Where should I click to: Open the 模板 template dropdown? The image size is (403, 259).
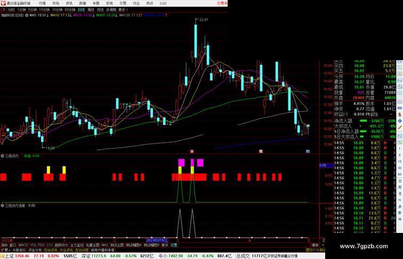click(315, 245)
